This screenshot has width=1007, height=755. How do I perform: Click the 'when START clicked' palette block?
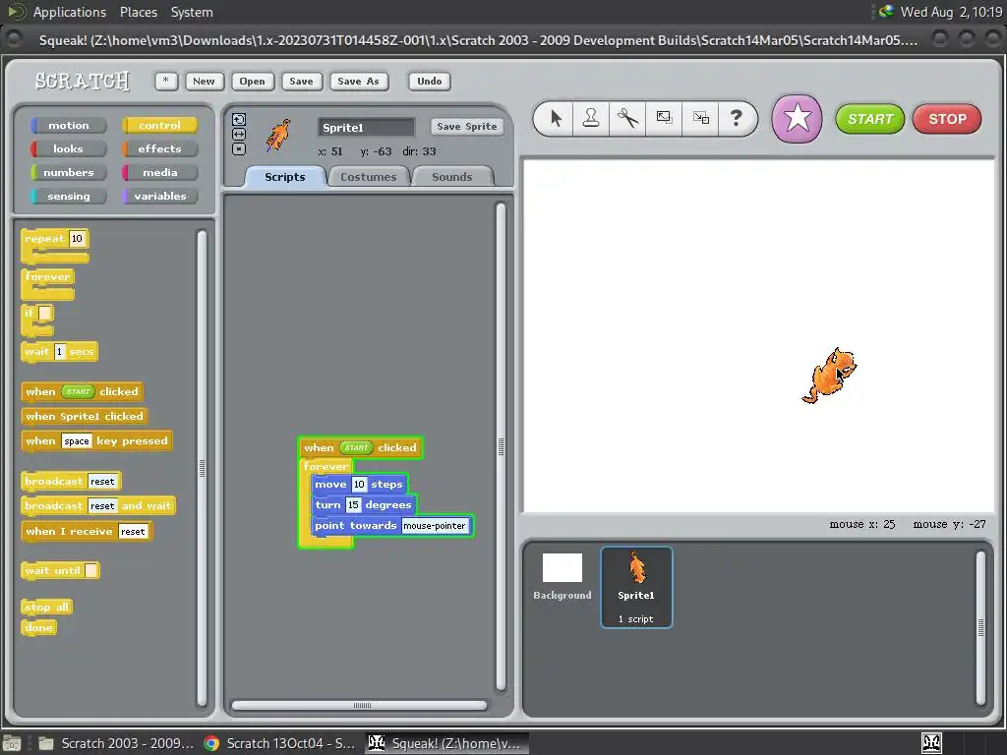pyautogui.click(x=82, y=391)
